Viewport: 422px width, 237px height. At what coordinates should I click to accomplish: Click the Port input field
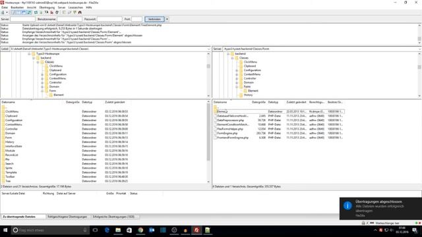tap(136, 19)
